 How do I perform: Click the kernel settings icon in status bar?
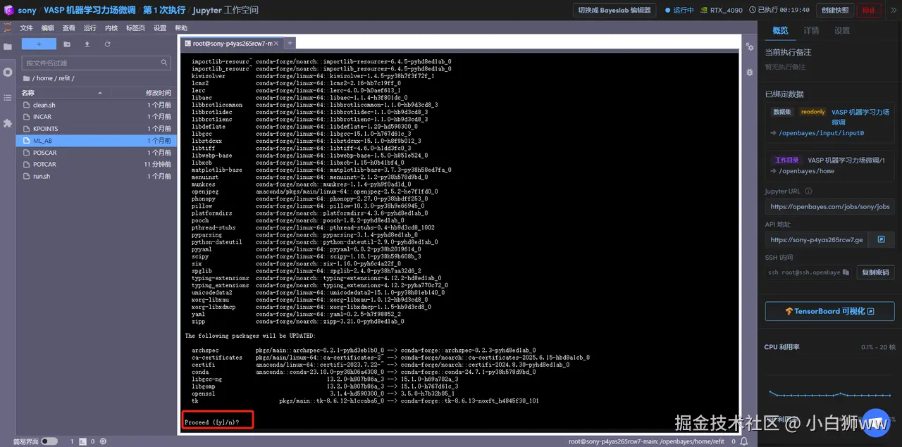coord(104,441)
